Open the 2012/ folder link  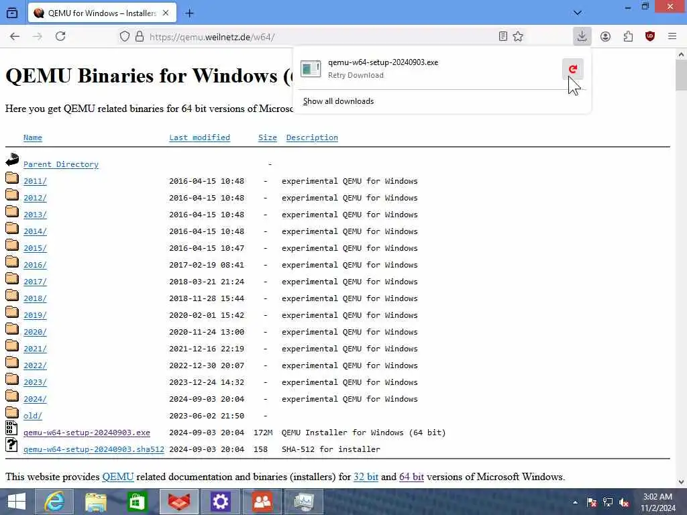pos(35,198)
